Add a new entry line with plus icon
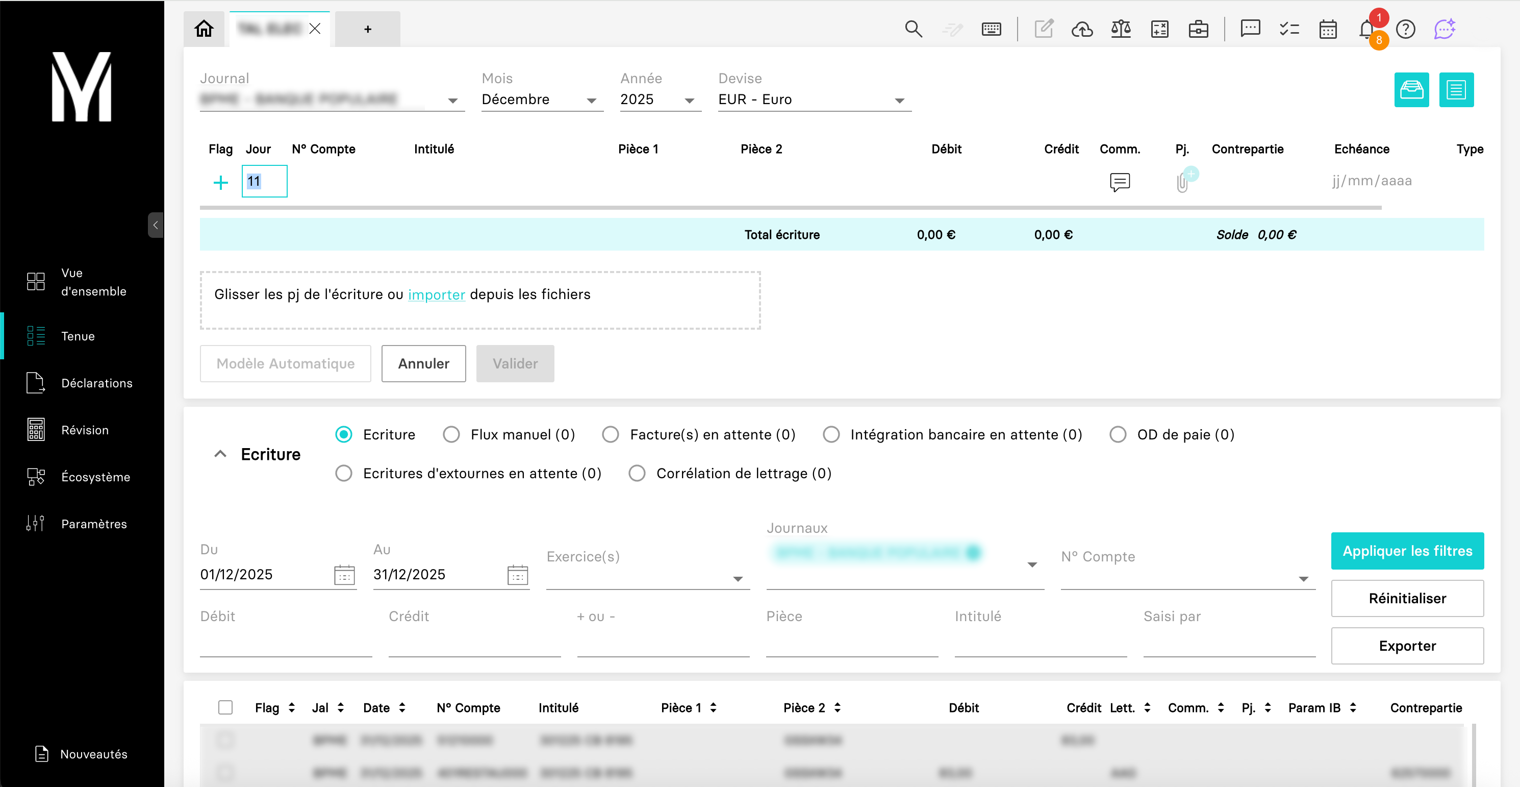Screen dimensions: 1520x787 (x=221, y=182)
